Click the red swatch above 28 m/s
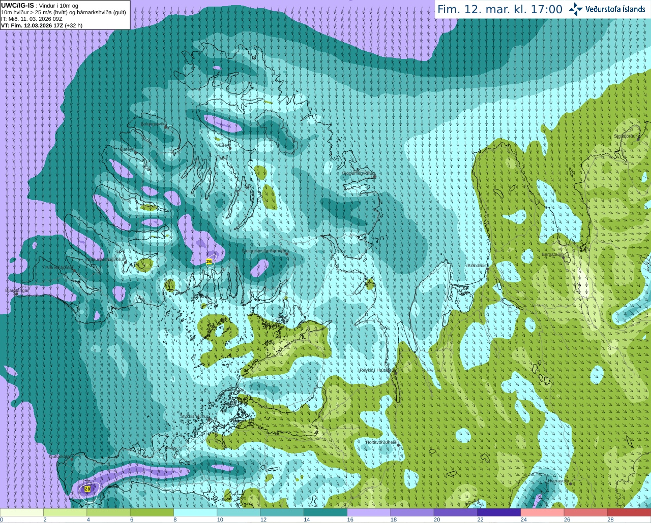The image size is (651, 523). (629, 512)
